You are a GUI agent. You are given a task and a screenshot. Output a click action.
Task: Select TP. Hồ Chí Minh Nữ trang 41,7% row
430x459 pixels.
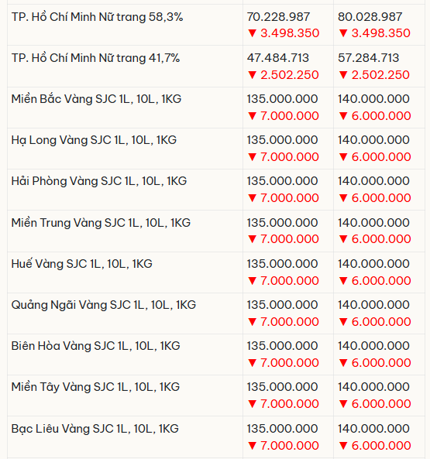216,66
